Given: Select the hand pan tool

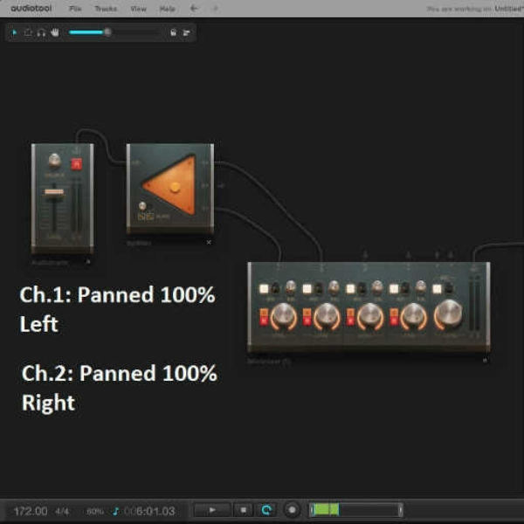Looking at the screenshot, I should [55, 32].
